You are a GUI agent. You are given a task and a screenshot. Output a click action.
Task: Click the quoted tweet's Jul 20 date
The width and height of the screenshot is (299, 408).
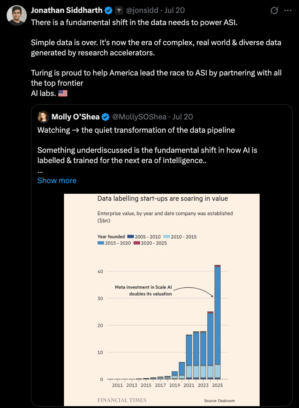pos(183,117)
